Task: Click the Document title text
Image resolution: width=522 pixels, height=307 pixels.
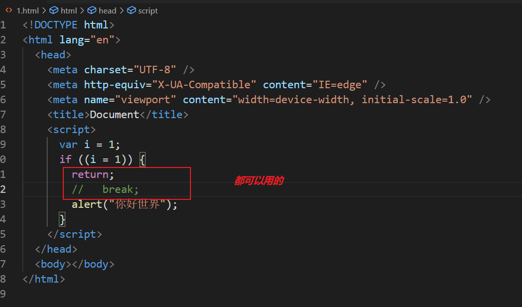Action: point(115,115)
